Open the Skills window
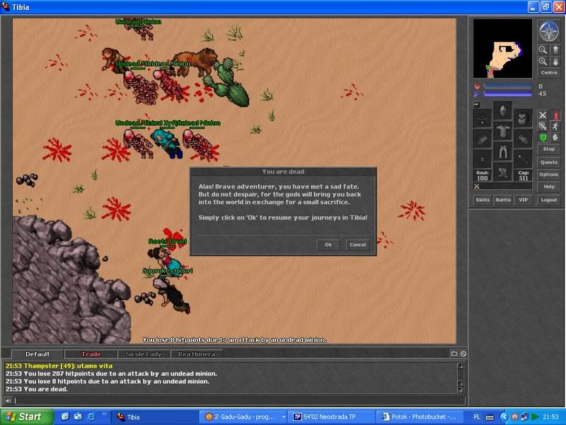 click(483, 200)
